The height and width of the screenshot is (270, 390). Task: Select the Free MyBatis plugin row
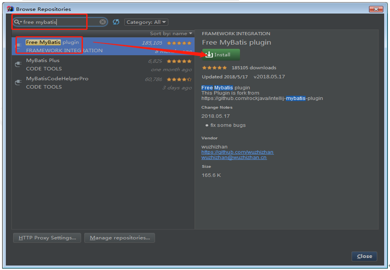103,46
